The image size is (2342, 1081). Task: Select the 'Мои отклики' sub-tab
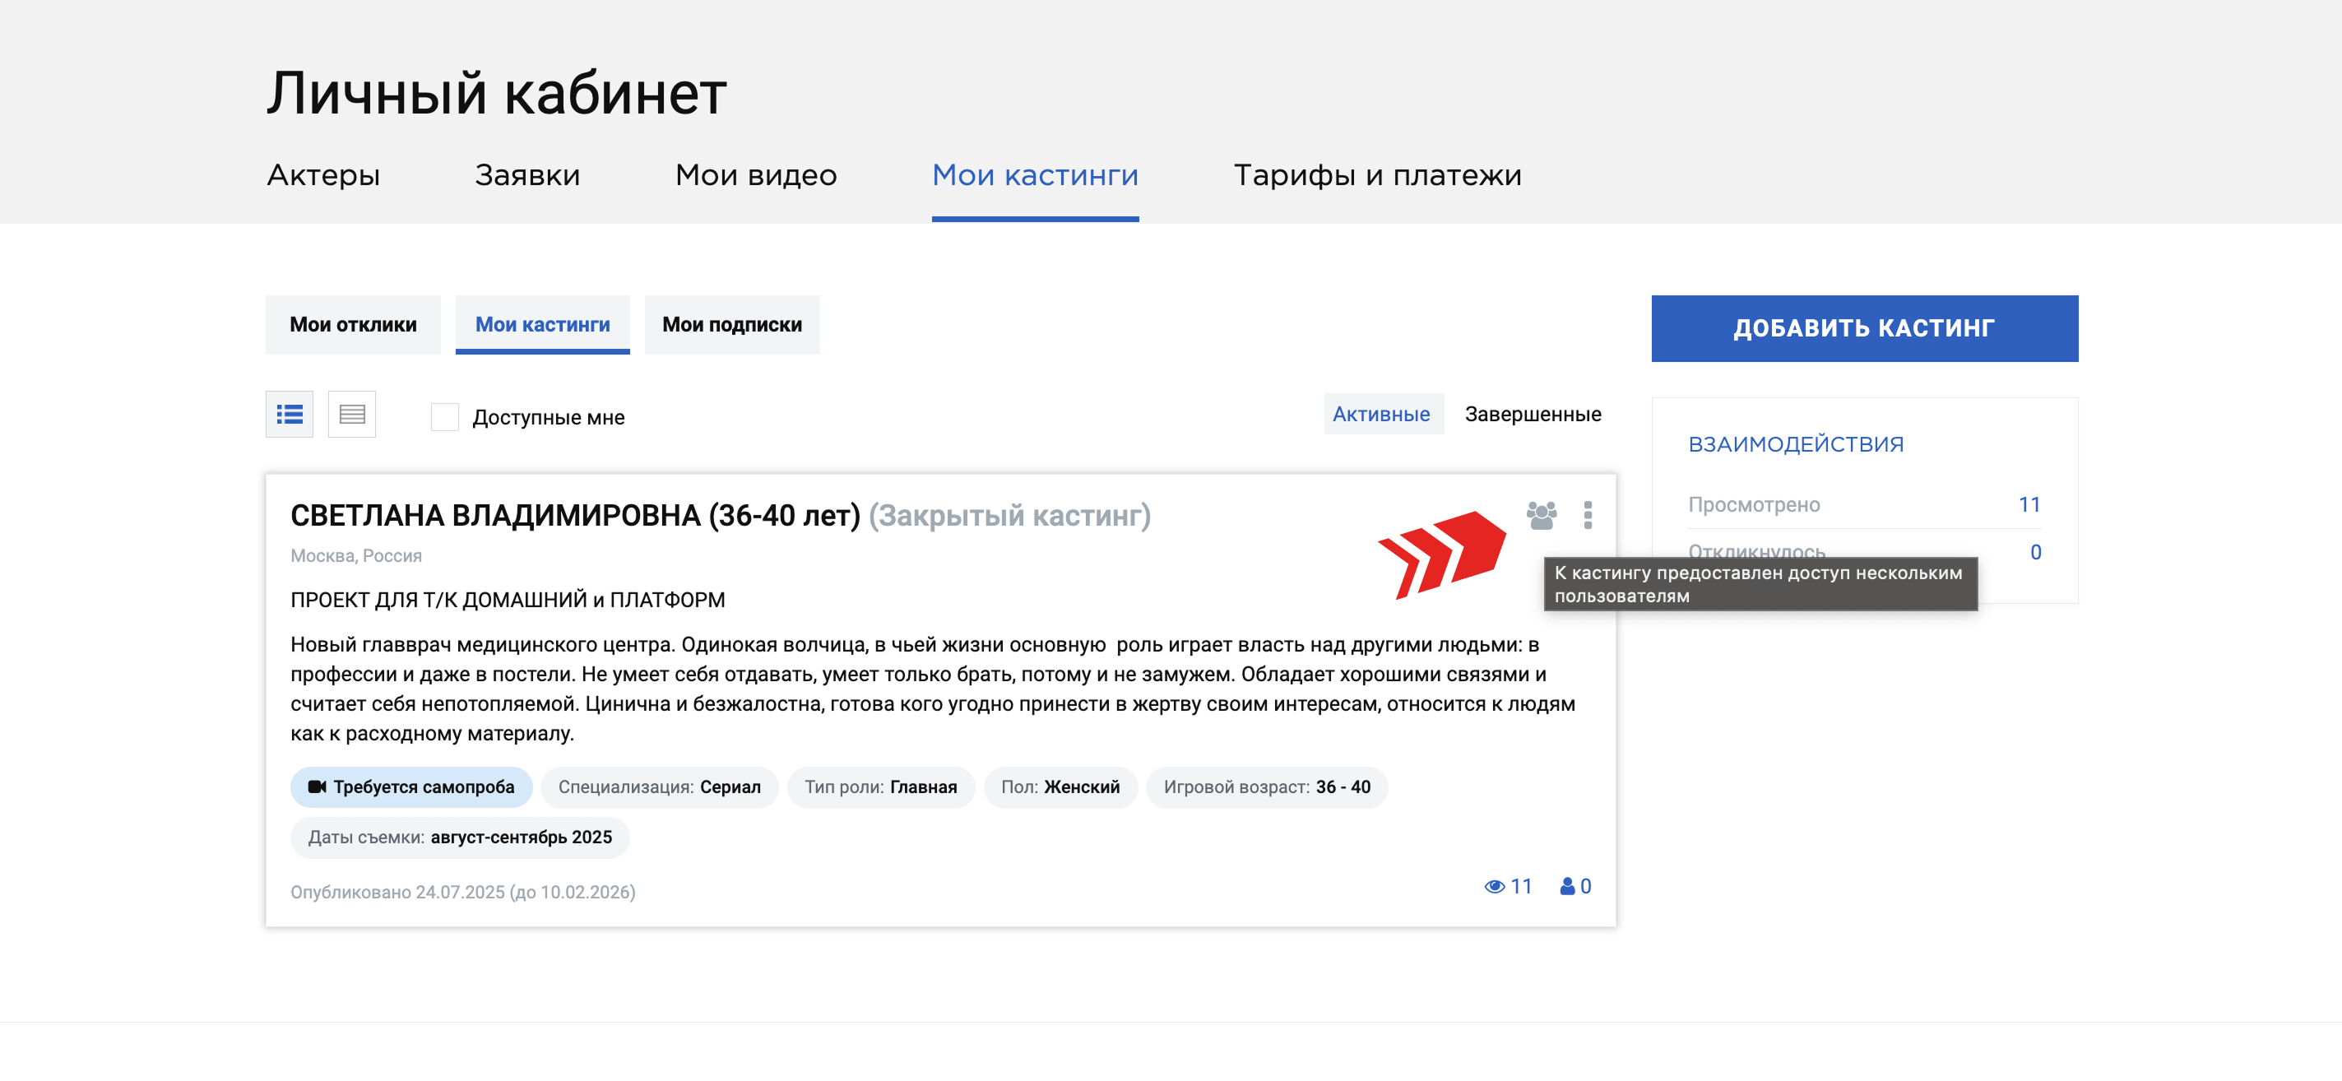tap(353, 325)
